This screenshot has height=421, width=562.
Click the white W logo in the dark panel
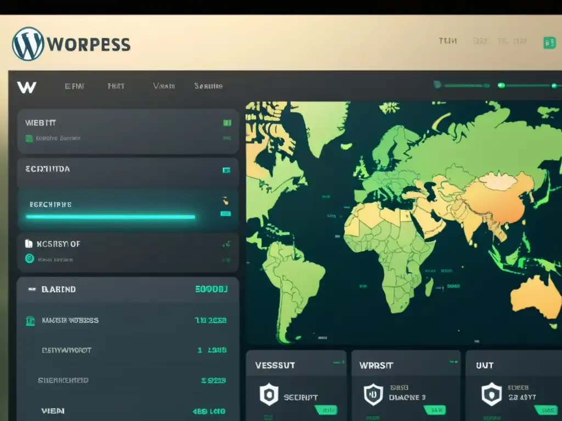click(x=27, y=87)
